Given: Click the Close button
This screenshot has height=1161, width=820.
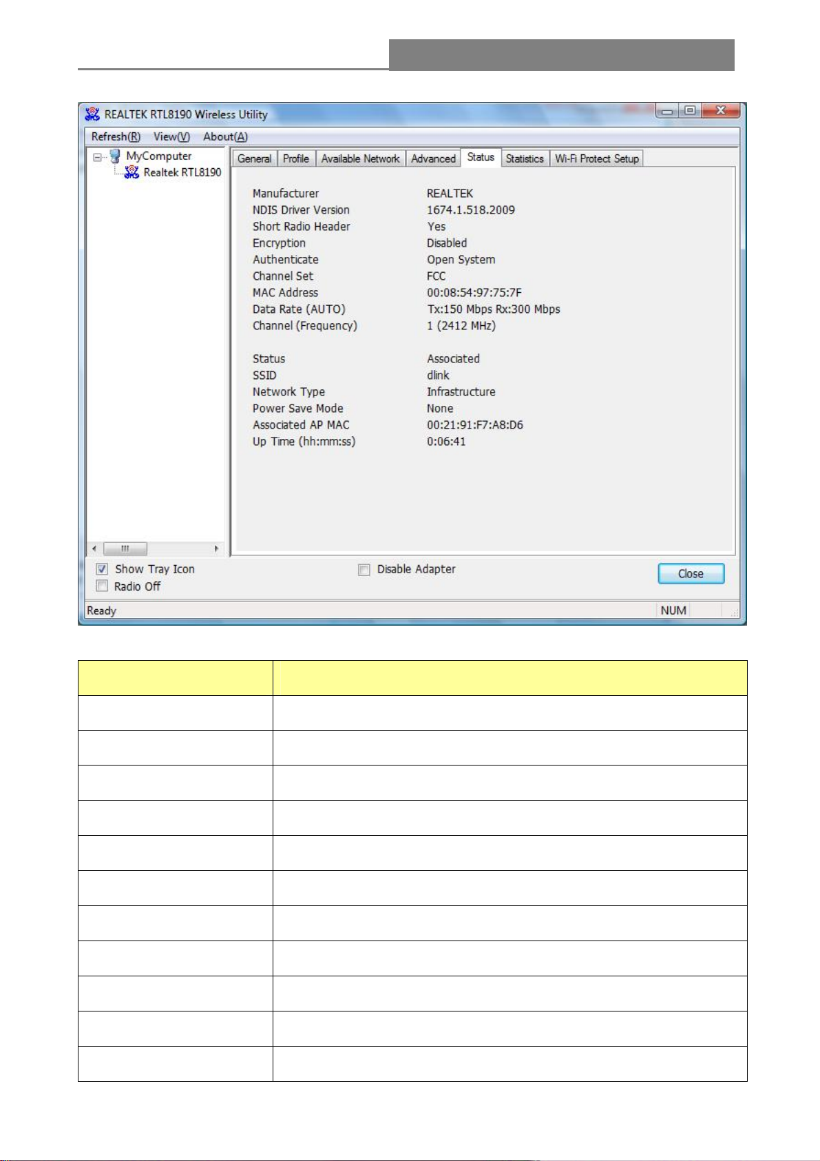Looking at the screenshot, I should 691,574.
